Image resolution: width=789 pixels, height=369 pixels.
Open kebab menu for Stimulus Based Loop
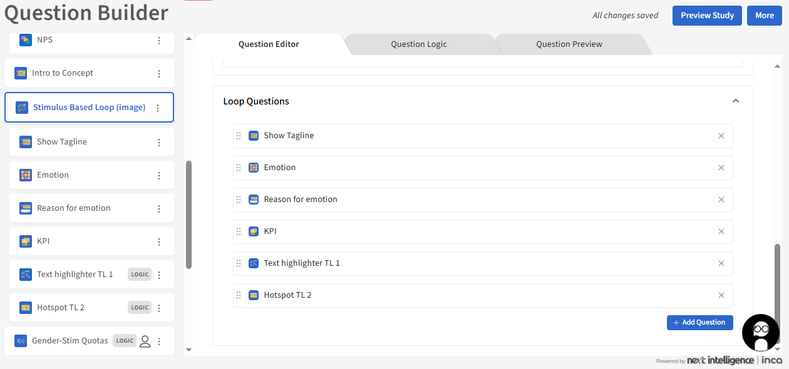point(158,108)
